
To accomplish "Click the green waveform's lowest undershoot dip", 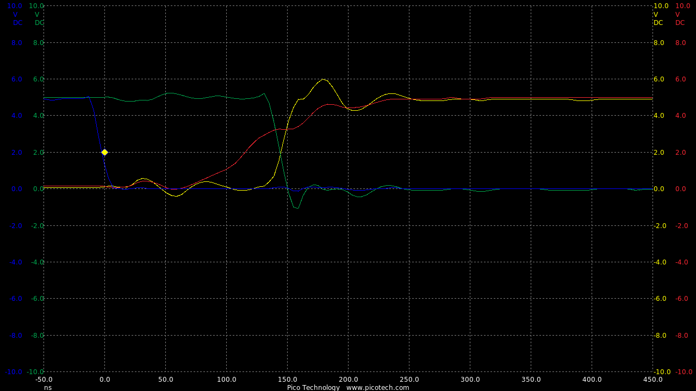I will click(296, 207).
